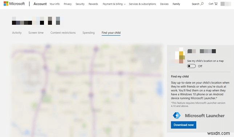Open the Family menu item

tap(176, 4)
